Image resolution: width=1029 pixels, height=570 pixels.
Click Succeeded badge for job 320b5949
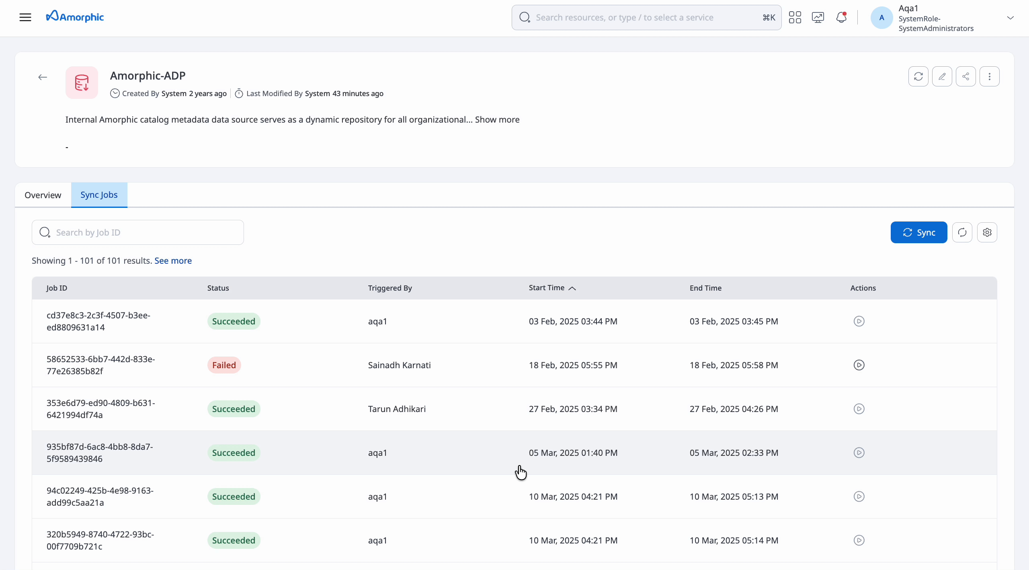(234, 540)
